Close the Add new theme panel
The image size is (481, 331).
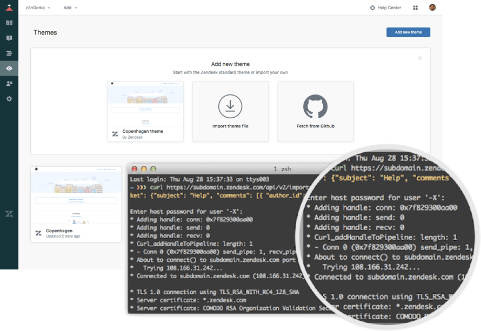[419, 58]
